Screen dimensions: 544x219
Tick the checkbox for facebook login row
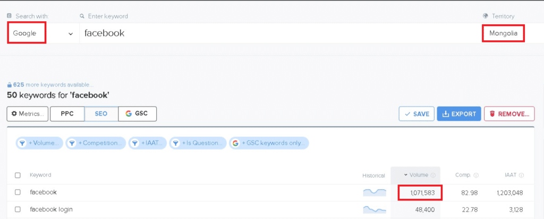click(18, 209)
